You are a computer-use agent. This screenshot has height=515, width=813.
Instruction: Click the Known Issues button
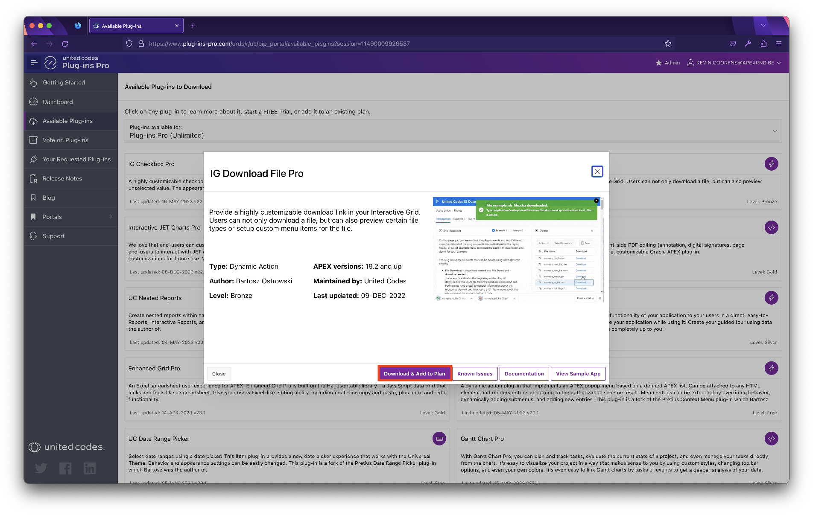coord(475,374)
